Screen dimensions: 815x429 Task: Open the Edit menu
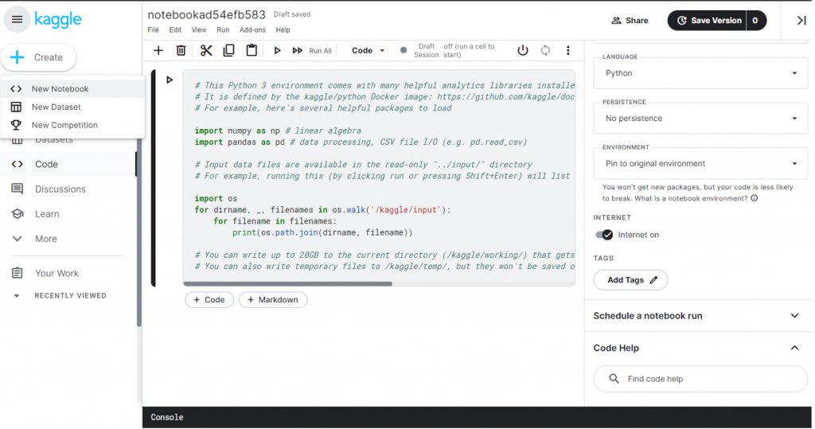[x=175, y=30]
